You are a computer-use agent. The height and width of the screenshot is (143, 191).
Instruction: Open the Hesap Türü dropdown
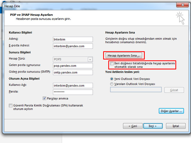90,59
